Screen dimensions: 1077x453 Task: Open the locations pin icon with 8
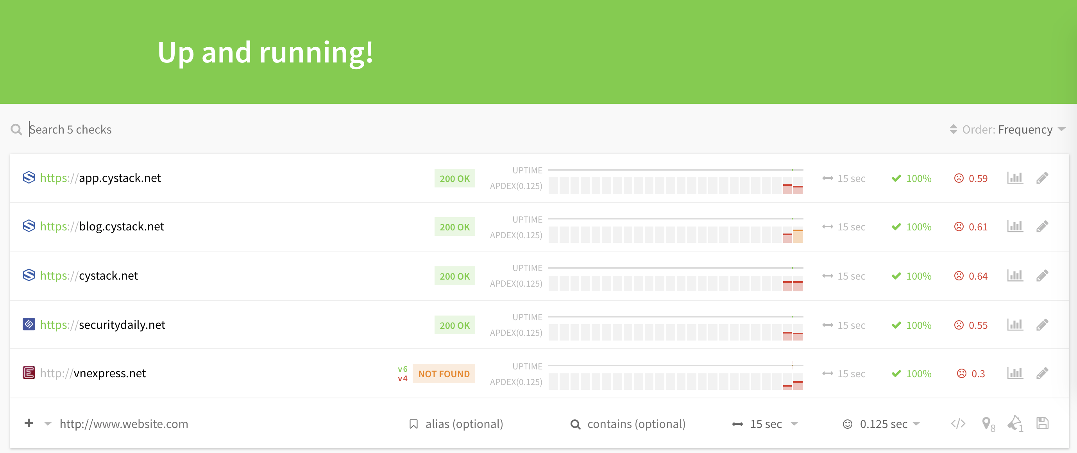pyautogui.click(x=988, y=424)
